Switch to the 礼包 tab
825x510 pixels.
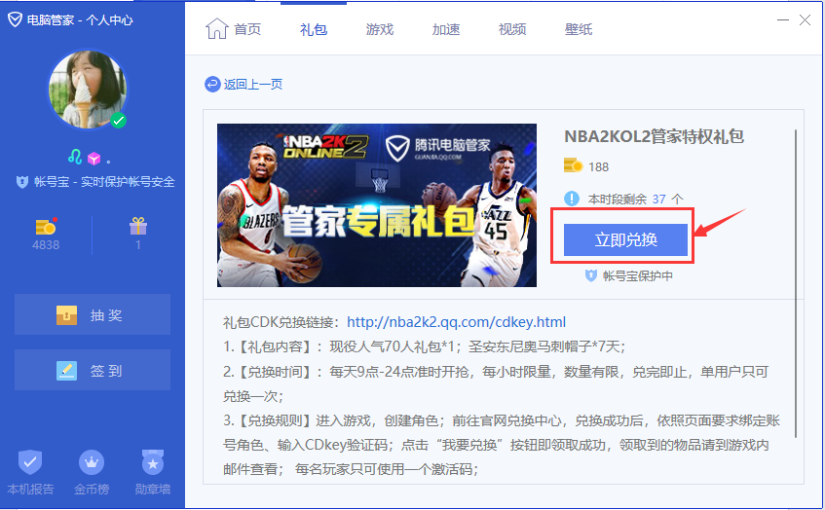pyautogui.click(x=314, y=29)
